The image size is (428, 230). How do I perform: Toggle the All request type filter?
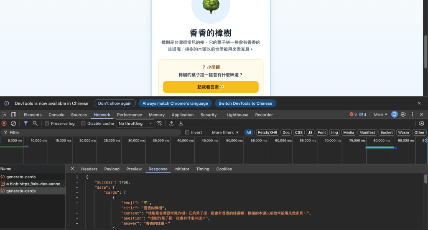[x=248, y=132]
